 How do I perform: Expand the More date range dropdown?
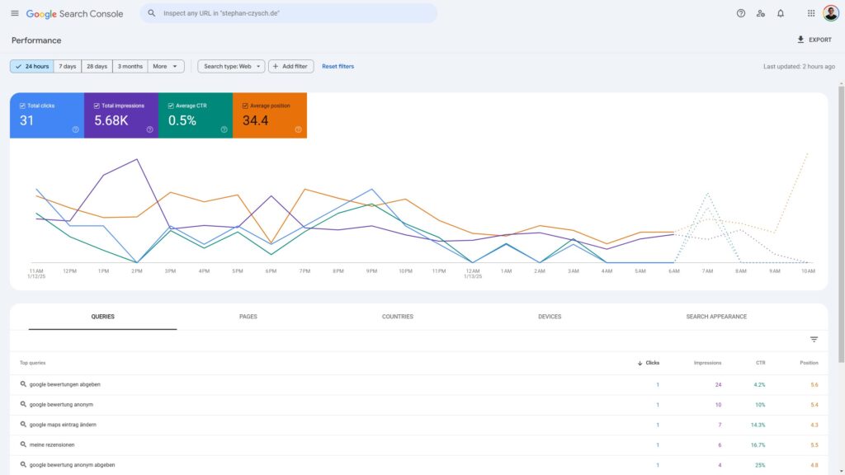point(165,66)
